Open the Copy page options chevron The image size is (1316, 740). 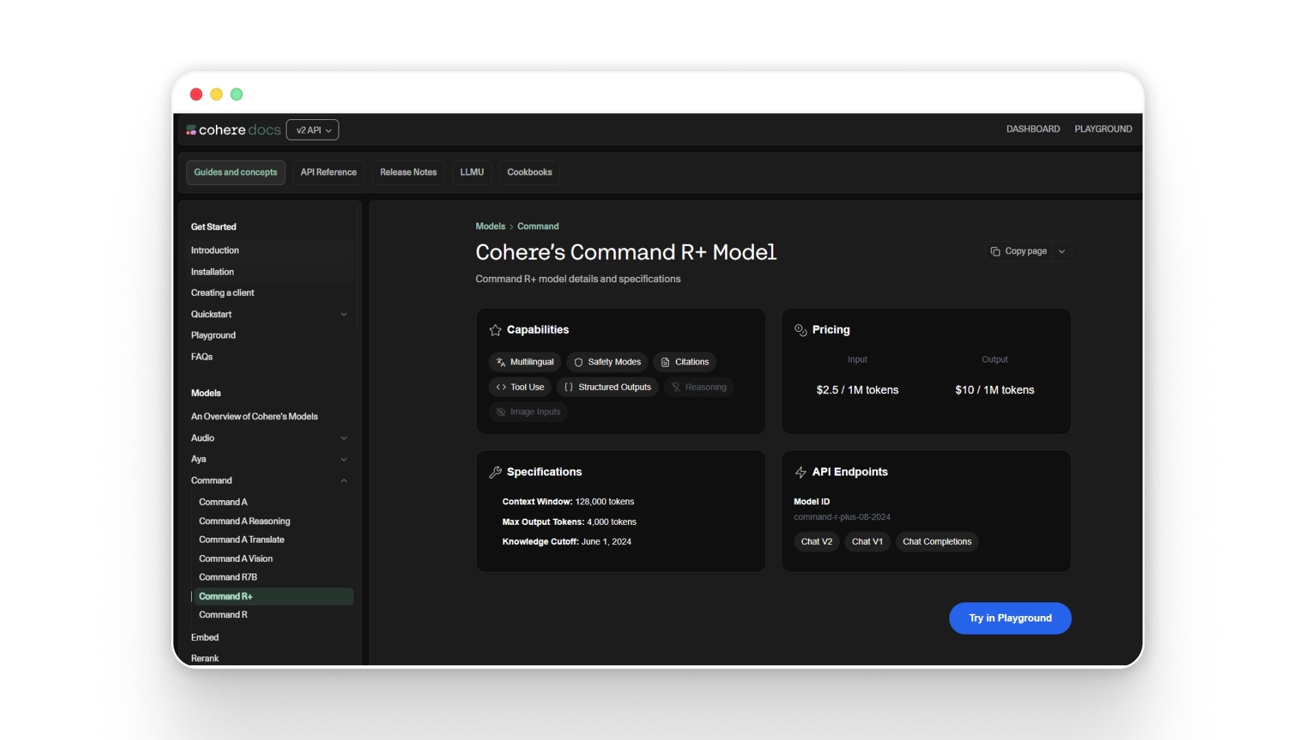point(1062,251)
